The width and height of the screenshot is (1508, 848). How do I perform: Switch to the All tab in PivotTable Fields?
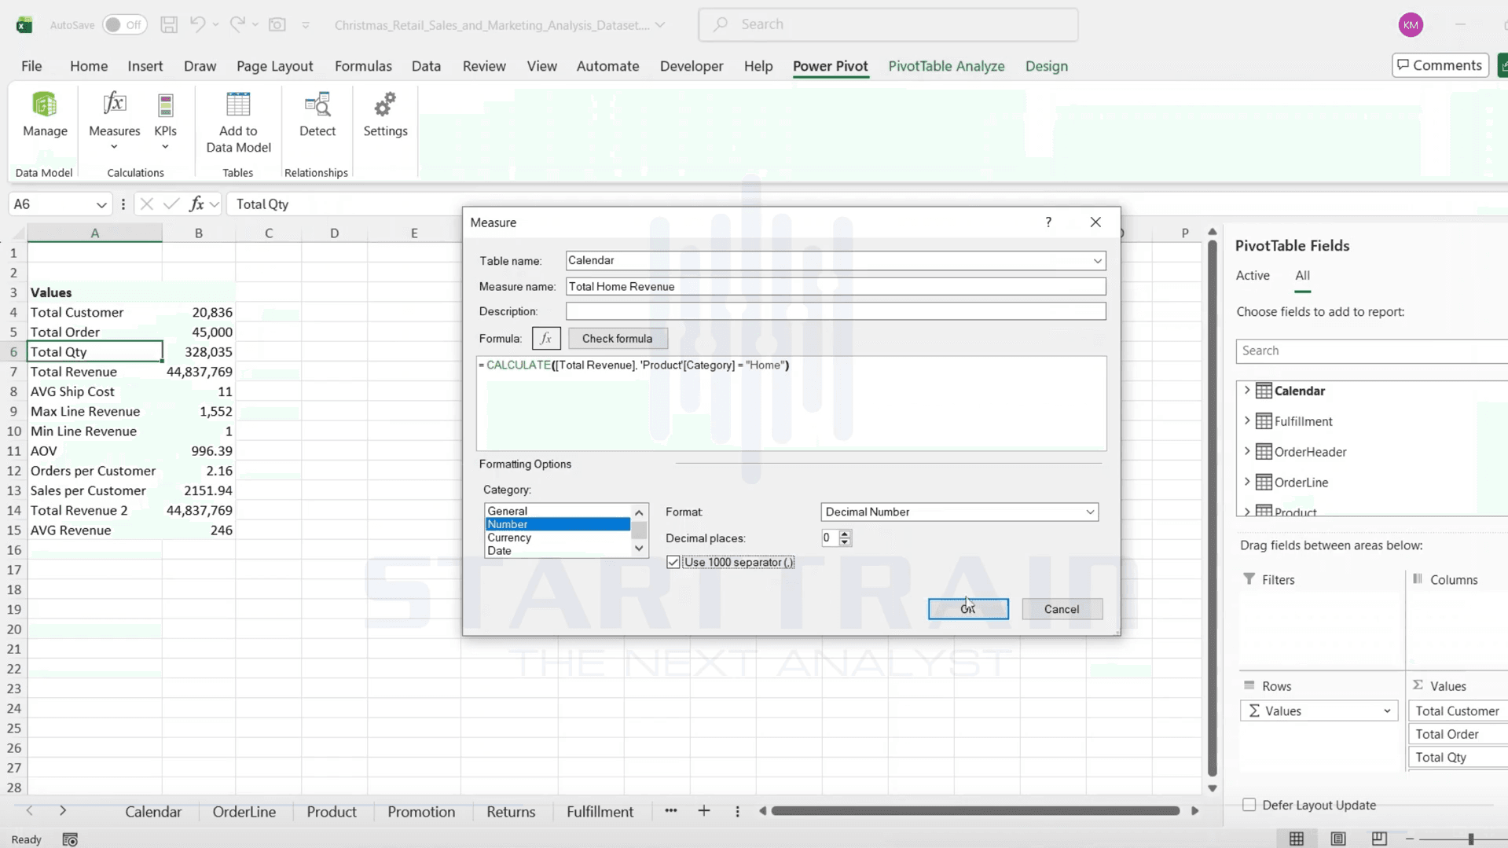tap(1302, 276)
